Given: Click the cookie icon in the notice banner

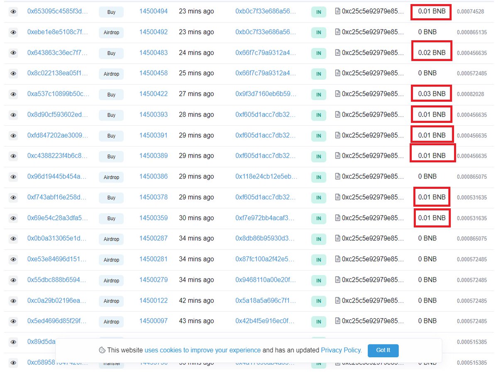Looking at the screenshot, I should [102, 350].
